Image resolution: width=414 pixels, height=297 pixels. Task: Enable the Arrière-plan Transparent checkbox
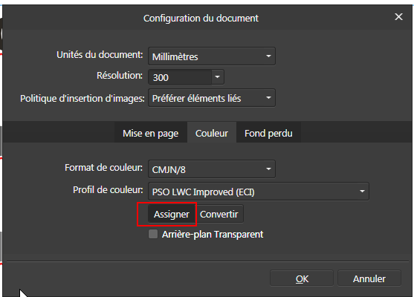pos(153,234)
